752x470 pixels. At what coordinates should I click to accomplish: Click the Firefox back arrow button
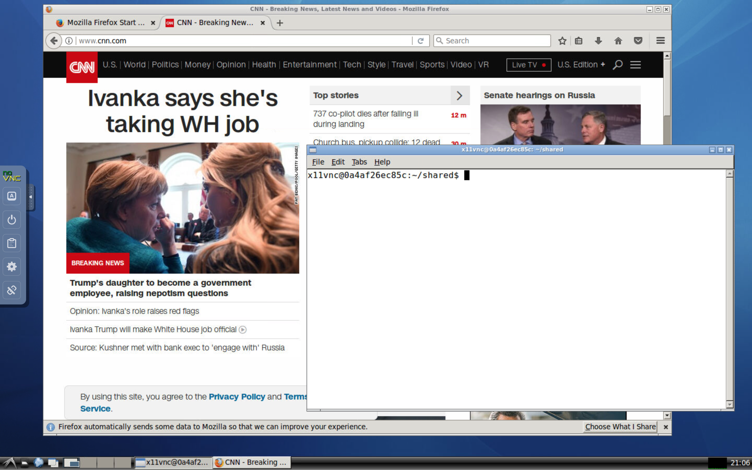54,41
